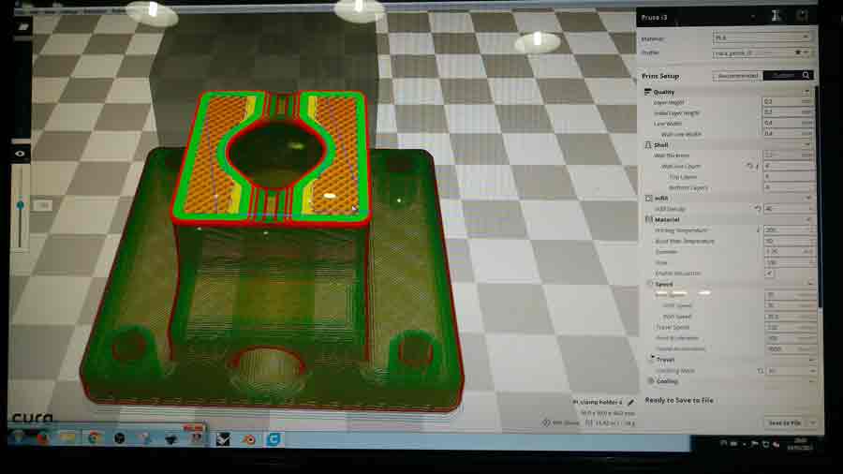Switch to Recommended print setup mode

(737, 76)
